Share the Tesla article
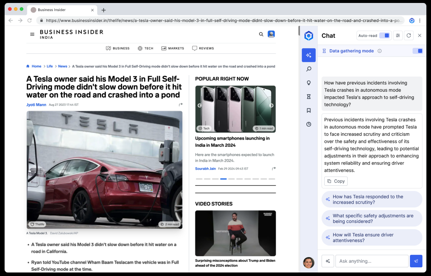Image resolution: width=431 pixels, height=276 pixels. point(181,105)
